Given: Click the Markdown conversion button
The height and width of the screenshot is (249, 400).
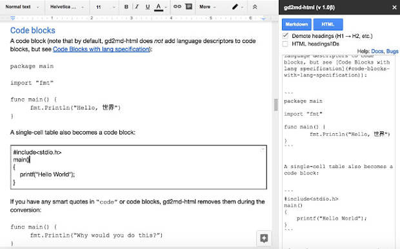Looking at the screenshot, I should [297, 24].
